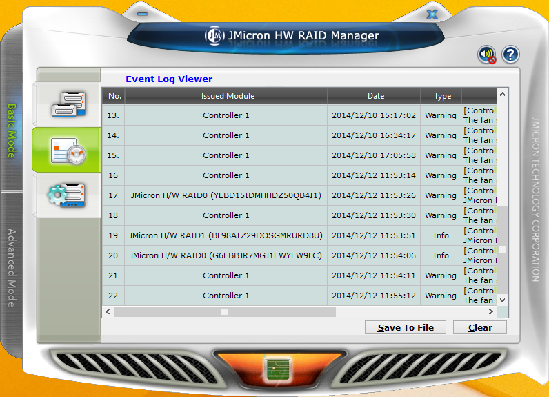Screen dimensions: 549x397
Task: Click the vertical scrollbar thumb
Action: tap(502, 250)
